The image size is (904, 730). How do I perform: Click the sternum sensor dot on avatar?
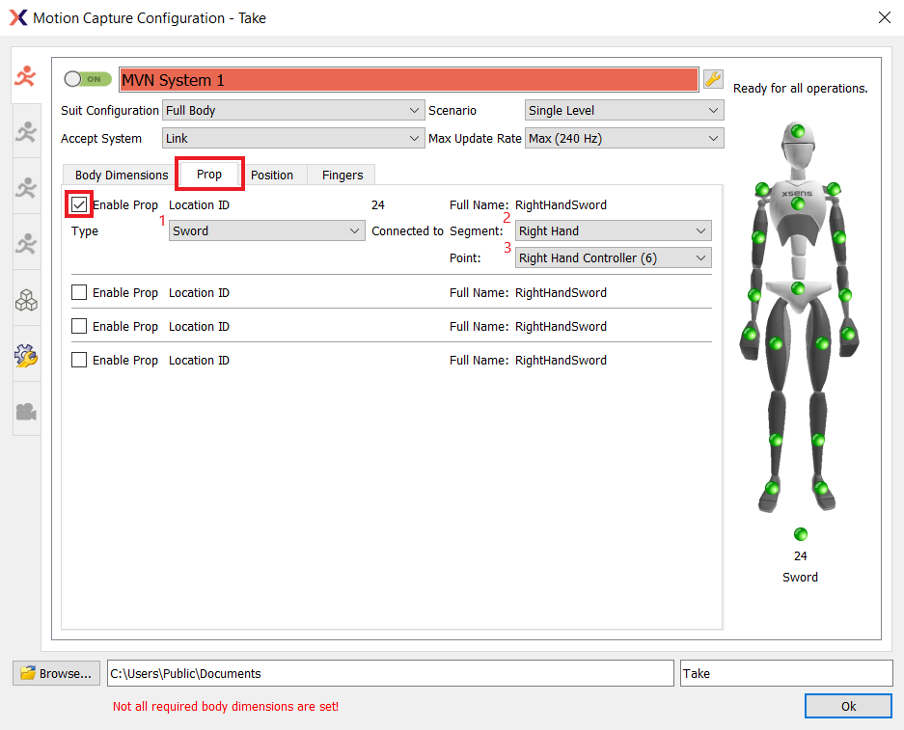pos(798,203)
